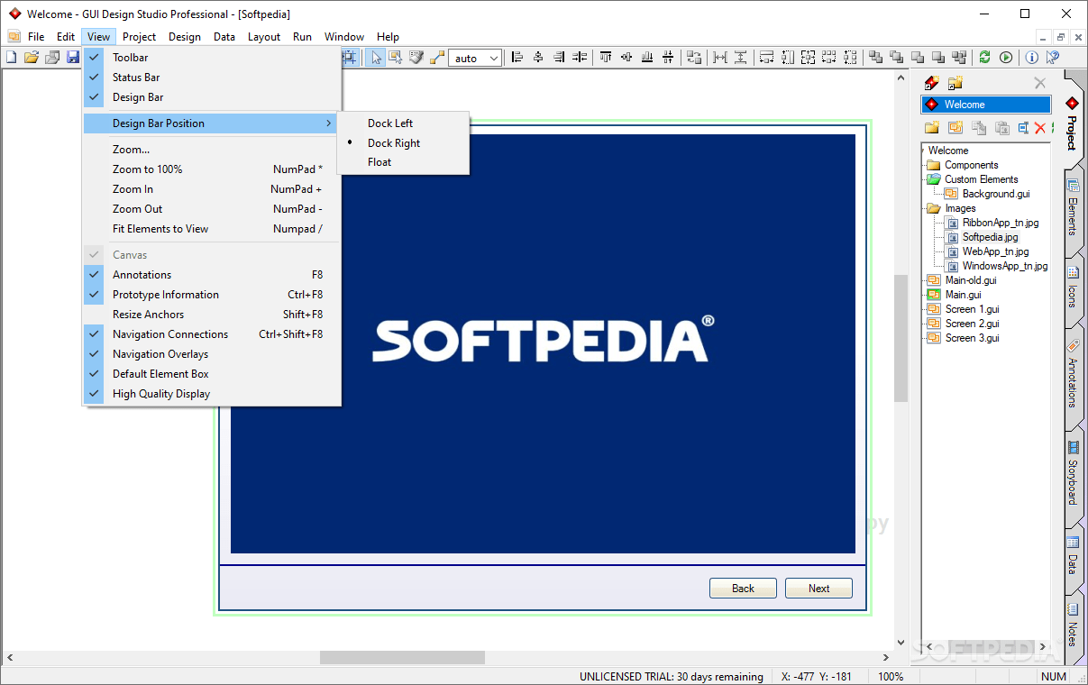Open the Layout menu
1088x685 pixels.
click(264, 37)
